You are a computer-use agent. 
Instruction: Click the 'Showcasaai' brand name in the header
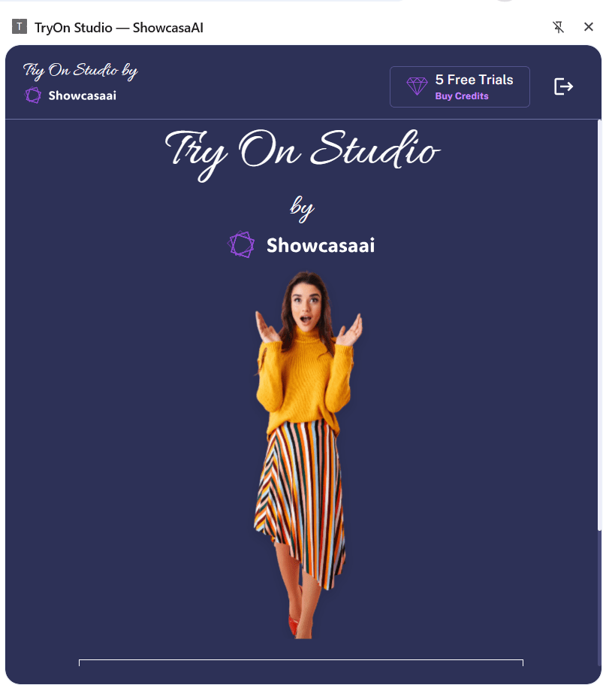[x=83, y=95]
